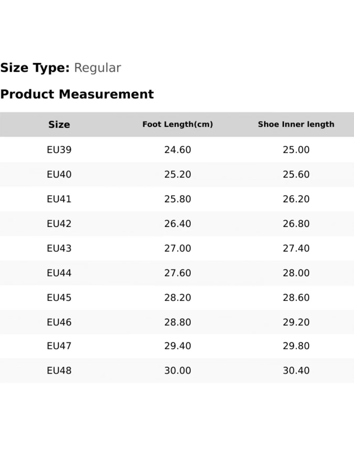Click the EU42 size entry
The image size is (354, 472).
pyautogui.click(x=59, y=224)
